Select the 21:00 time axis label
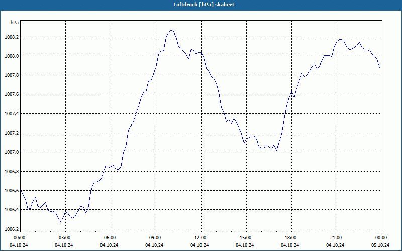The height and width of the screenshot is (251, 402). [336, 237]
